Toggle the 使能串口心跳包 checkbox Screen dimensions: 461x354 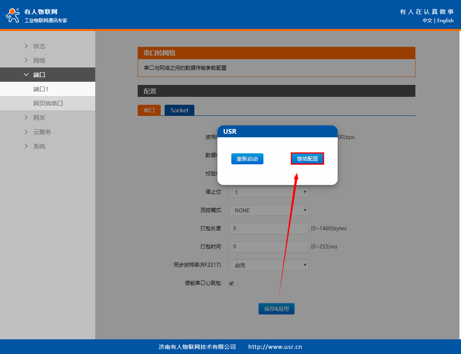pyautogui.click(x=231, y=283)
